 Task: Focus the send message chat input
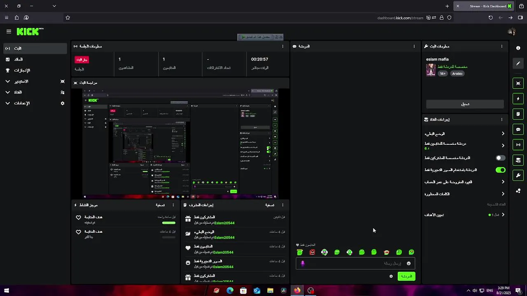[355, 264]
